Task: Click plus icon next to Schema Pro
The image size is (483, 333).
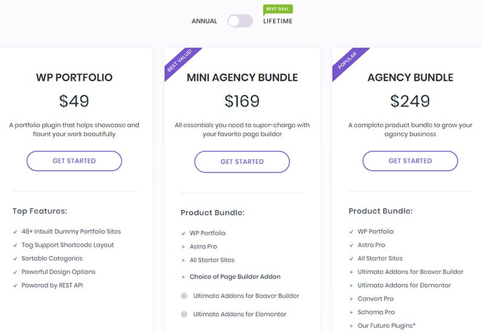Action: [351, 312]
